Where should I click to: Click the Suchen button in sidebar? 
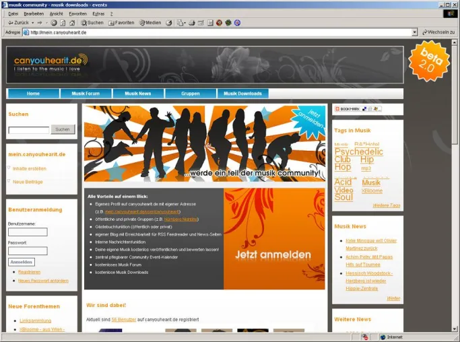[x=63, y=129]
